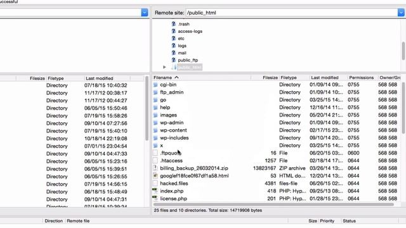
Task: Click the cgi-bin folder icon
Action: click(x=155, y=85)
